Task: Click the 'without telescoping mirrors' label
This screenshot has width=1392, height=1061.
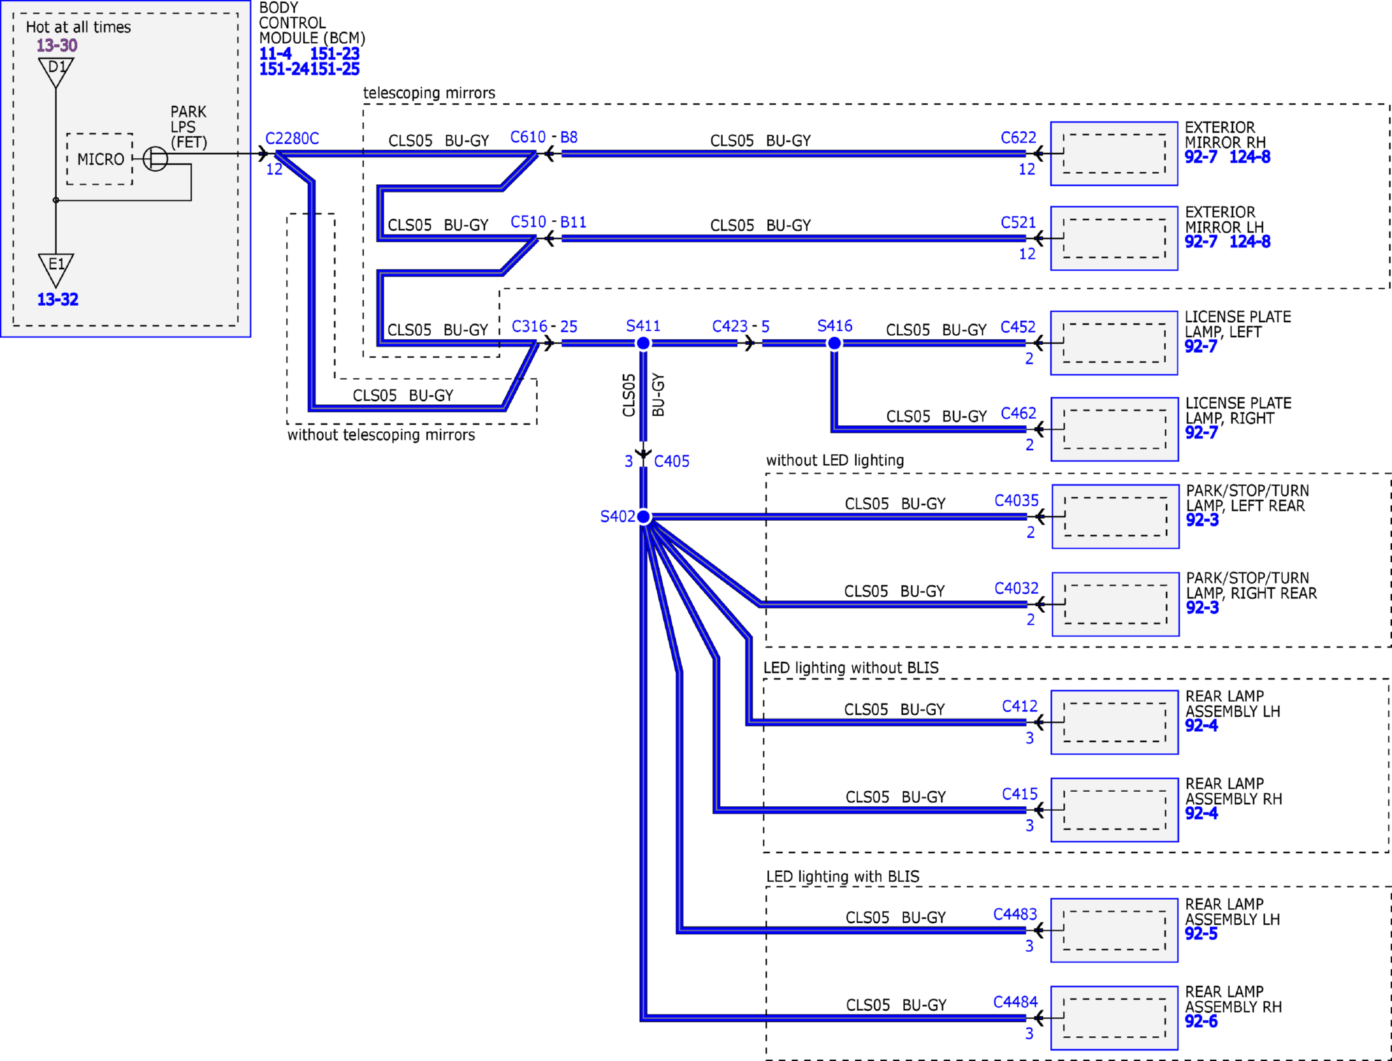Action: click(x=381, y=435)
